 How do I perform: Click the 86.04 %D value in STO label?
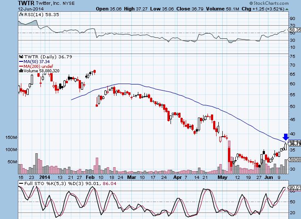110,183
